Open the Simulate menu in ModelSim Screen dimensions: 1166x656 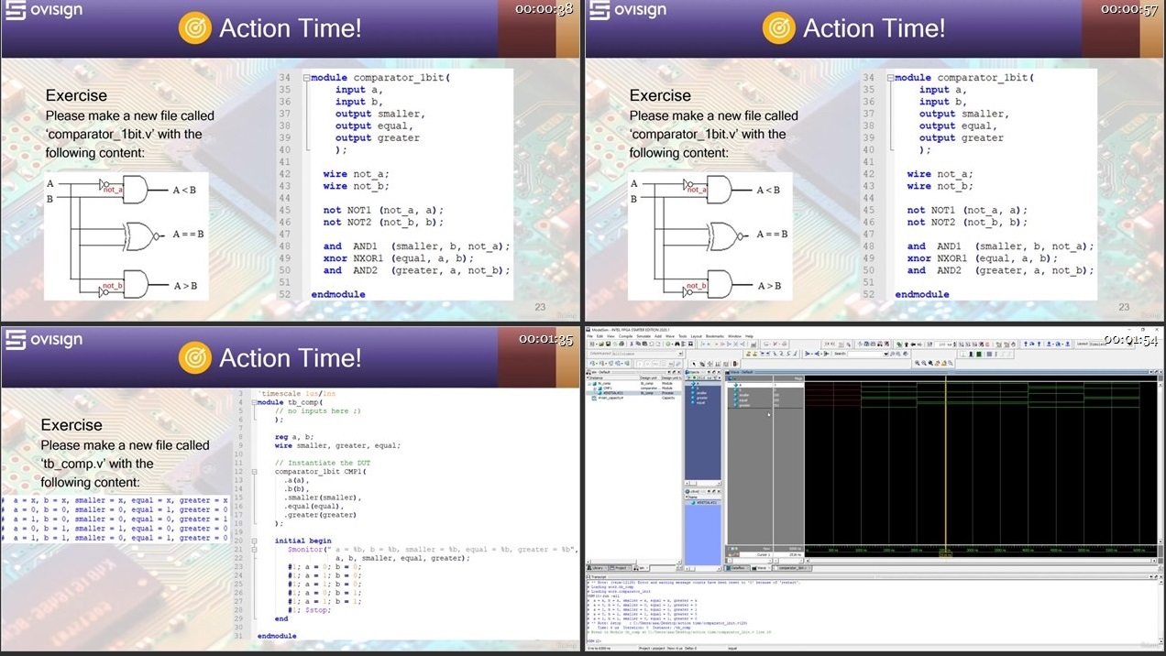point(643,336)
